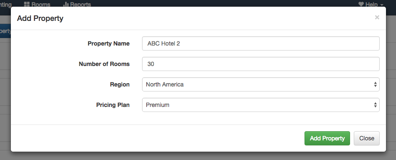Viewport: 396px width, 160px height.
Task: Dismiss the dialog with the X icon
Action: pos(377,17)
